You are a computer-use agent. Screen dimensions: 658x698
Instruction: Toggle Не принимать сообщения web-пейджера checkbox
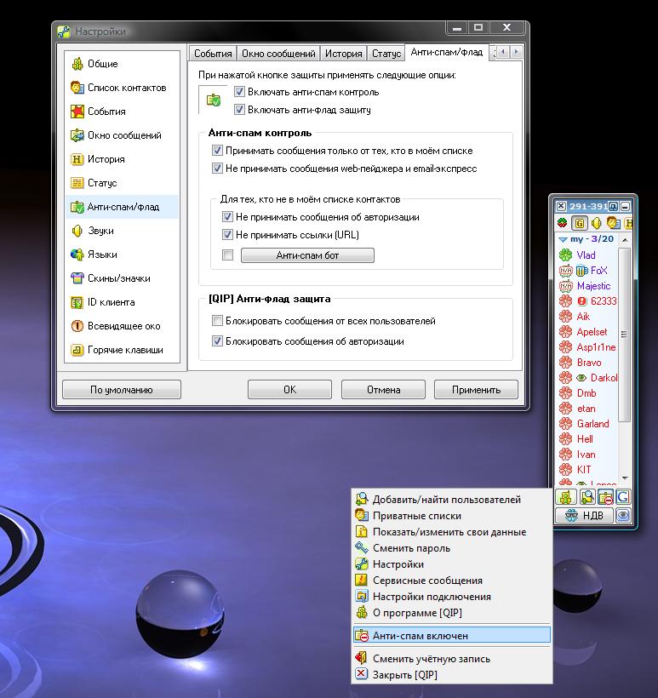[217, 169]
